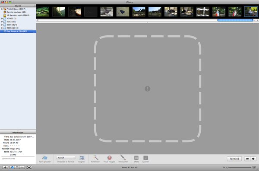Screen dimensions: 259x171
Task: Add a new album with plus button
Action: pos(5,168)
